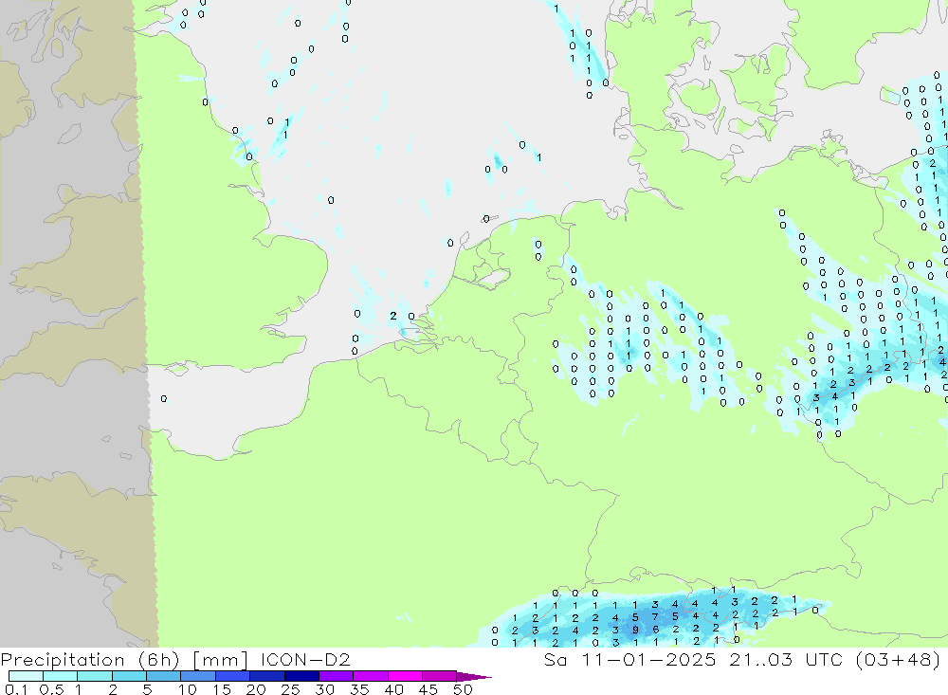Click the '45' legend scale label
Screen dimensions: 948x695
click(x=428, y=689)
